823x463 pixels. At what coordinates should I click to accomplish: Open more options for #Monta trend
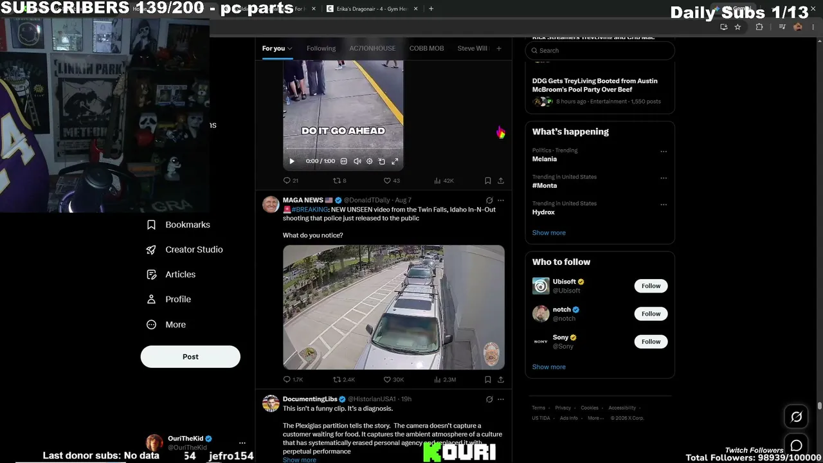pyautogui.click(x=664, y=178)
